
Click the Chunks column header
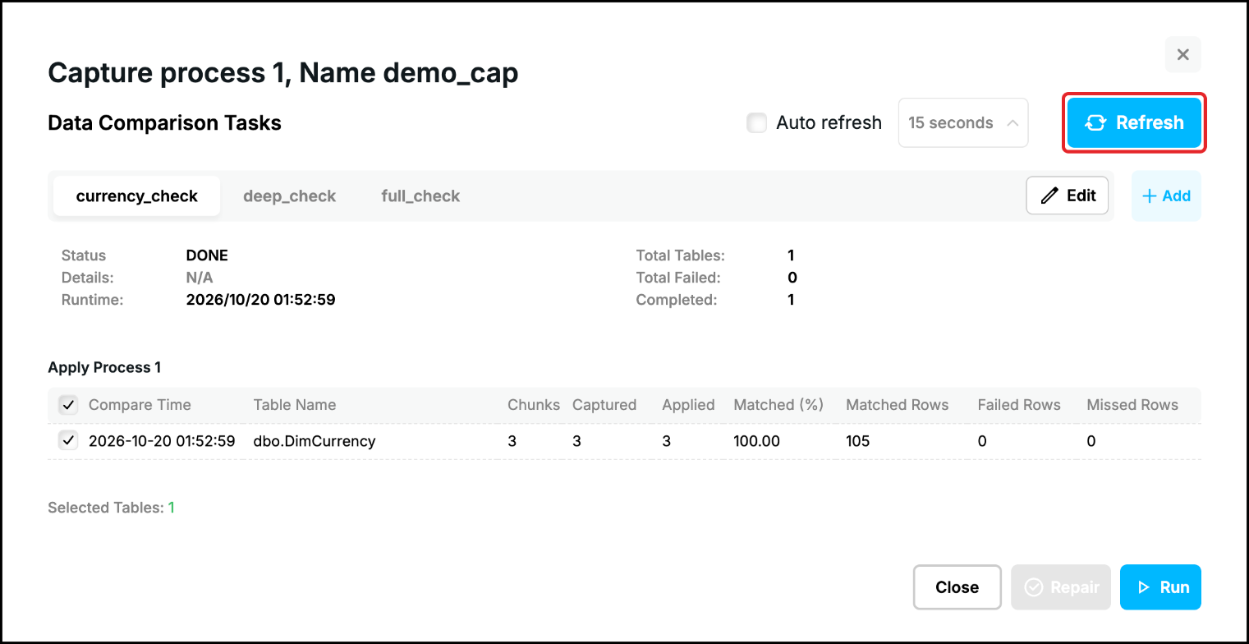point(534,405)
